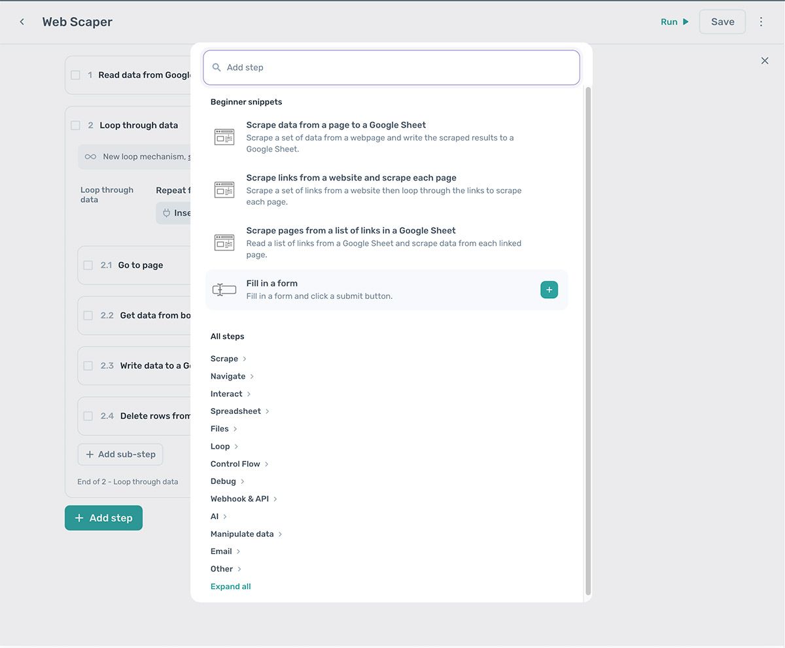
Task: Click the search magnifier icon in Add step
Action: pos(217,67)
